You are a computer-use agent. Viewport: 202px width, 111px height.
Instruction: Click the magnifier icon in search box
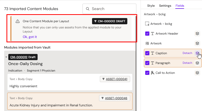(x=88, y=9)
